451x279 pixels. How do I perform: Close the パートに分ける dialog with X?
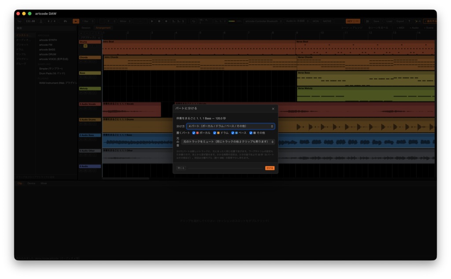pyautogui.click(x=273, y=109)
